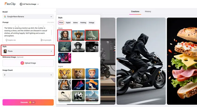The height and width of the screenshot is (107, 197).
Task: Select the Pixel Art style
Action: 92,74
